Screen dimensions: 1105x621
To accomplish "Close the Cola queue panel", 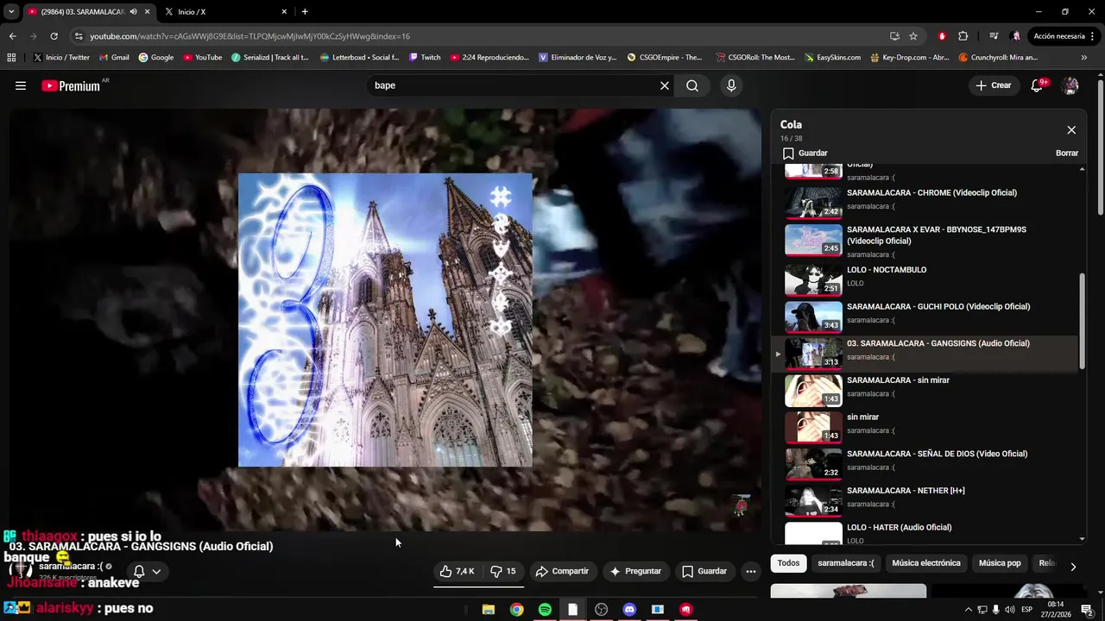I will 1071,130.
